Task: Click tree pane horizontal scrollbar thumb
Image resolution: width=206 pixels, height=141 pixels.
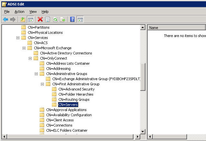Action: 70,137
